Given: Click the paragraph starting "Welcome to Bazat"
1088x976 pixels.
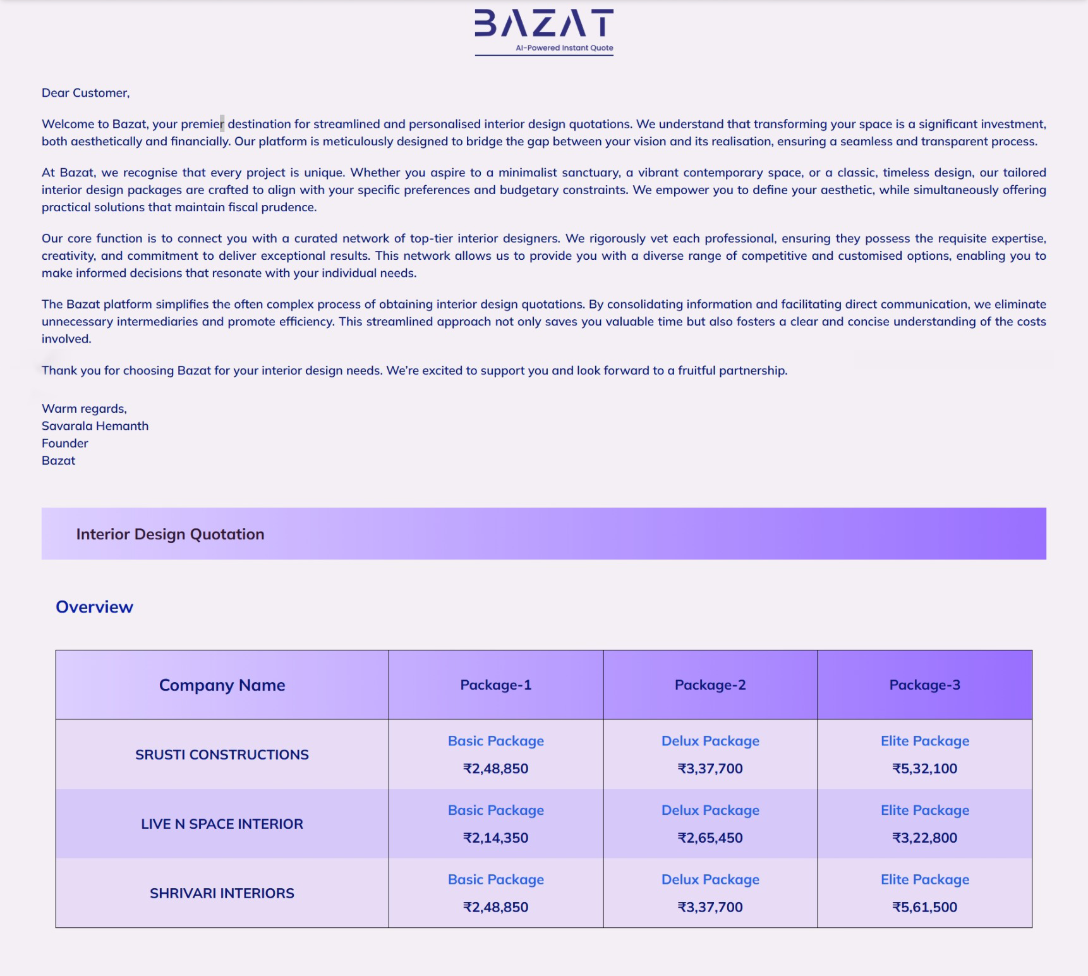Looking at the screenshot, I should [x=544, y=133].
